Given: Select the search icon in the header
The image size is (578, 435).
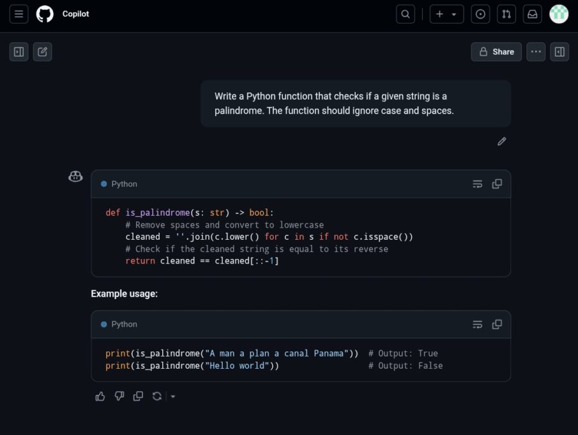Looking at the screenshot, I should tap(406, 13).
